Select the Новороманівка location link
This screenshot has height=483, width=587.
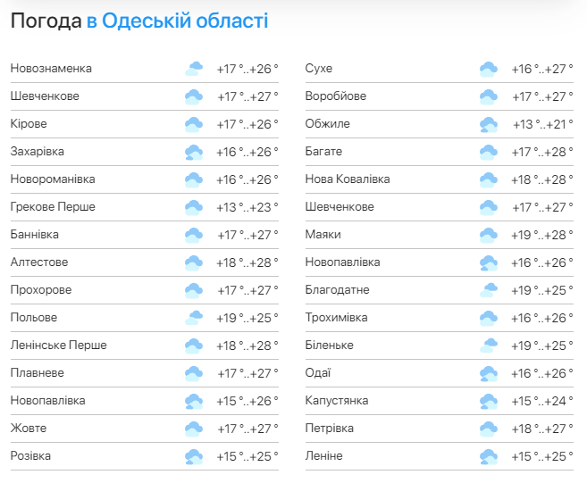(53, 179)
